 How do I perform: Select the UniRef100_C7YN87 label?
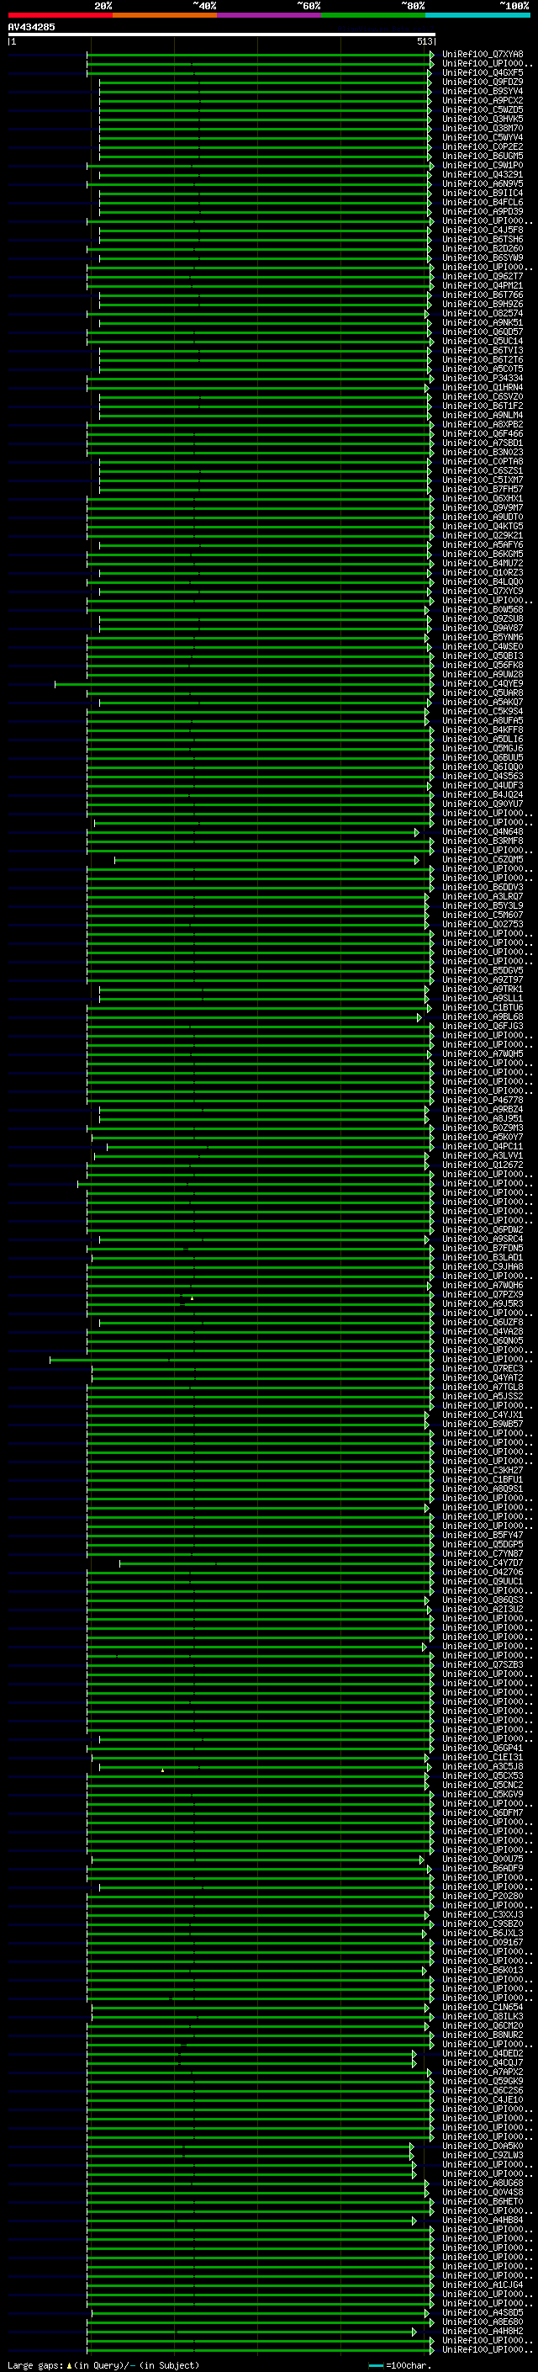[x=483, y=1553]
